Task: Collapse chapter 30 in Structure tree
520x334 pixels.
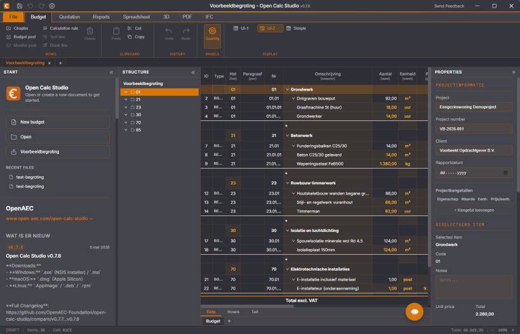Action: point(126,115)
